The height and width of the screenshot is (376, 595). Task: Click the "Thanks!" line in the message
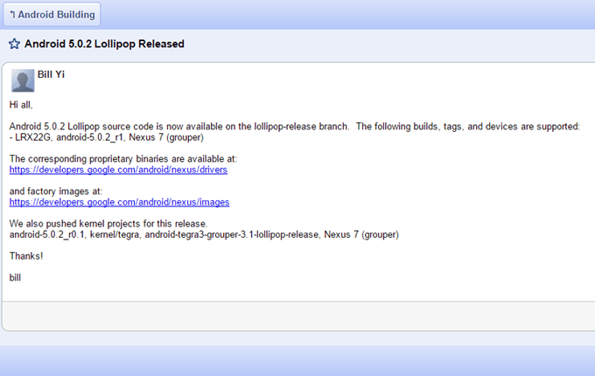[x=26, y=256]
